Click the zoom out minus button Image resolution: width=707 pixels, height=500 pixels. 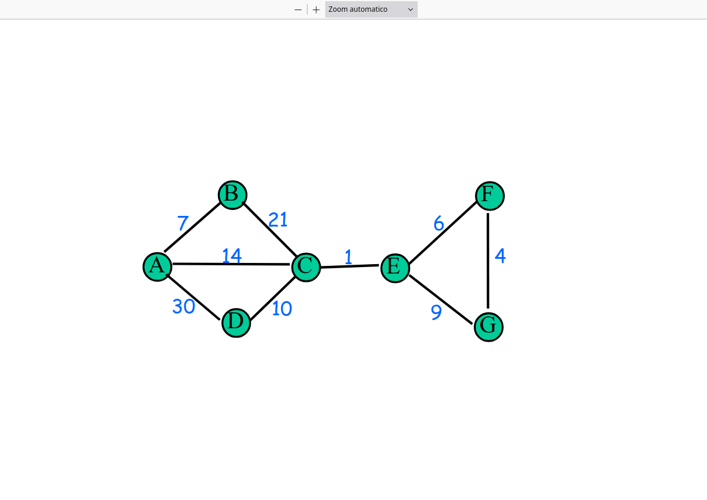pos(298,9)
